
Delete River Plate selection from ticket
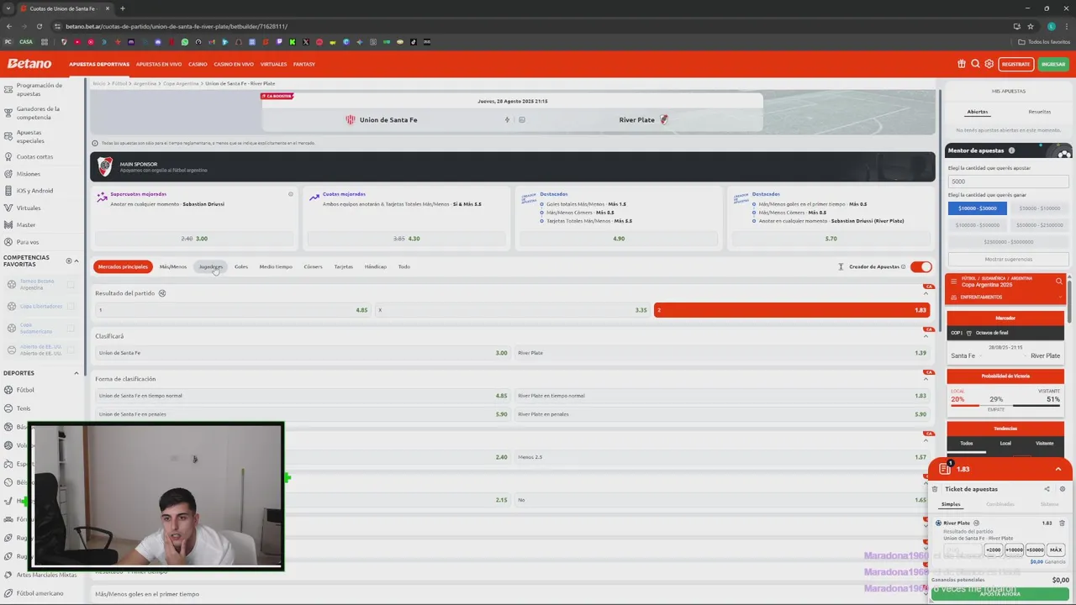pos(1062,523)
